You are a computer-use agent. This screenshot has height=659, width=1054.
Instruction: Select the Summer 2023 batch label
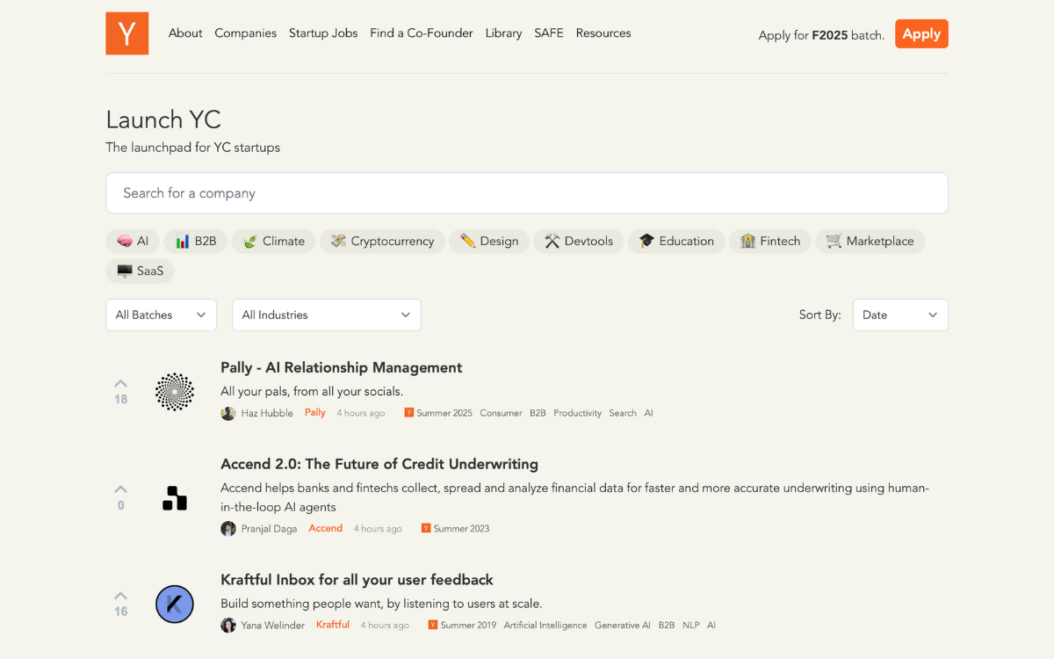coord(462,529)
